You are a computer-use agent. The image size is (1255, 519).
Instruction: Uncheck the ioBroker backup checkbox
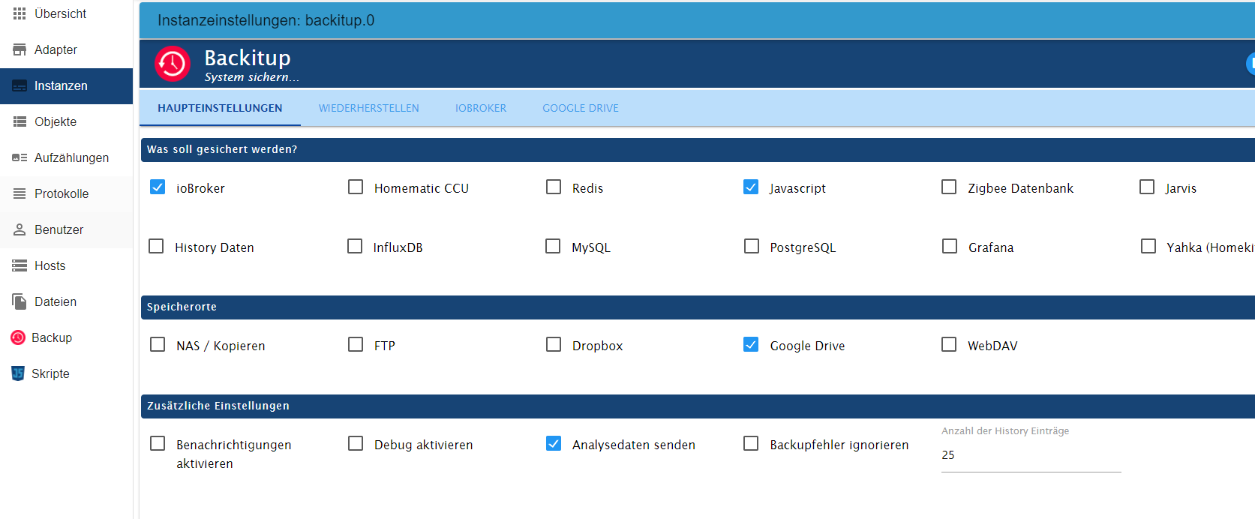(x=158, y=187)
